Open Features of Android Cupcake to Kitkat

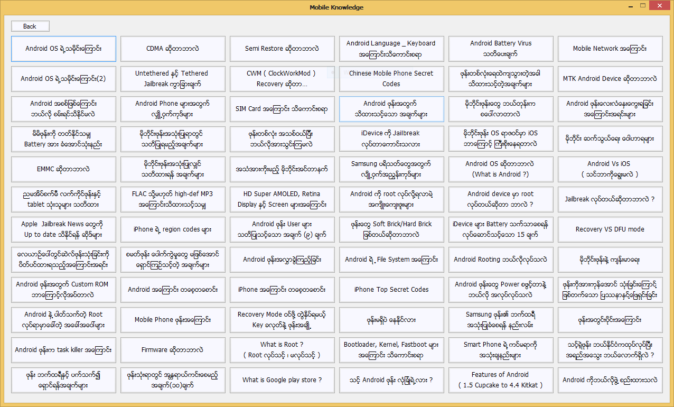pos(501,380)
